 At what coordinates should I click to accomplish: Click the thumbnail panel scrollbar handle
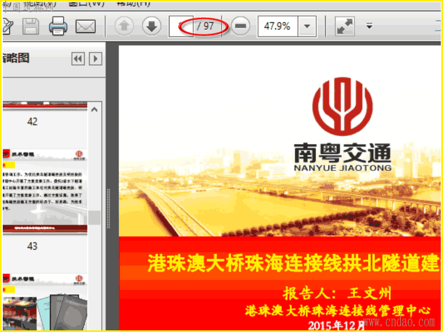(94, 217)
